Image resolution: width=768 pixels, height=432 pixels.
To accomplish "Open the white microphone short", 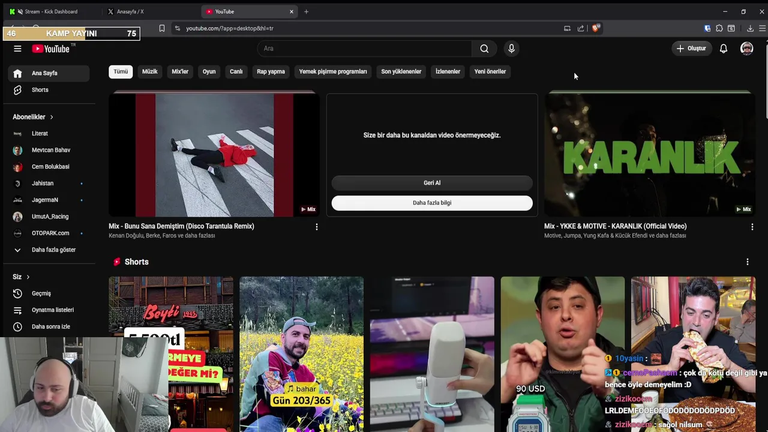I will point(432,354).
